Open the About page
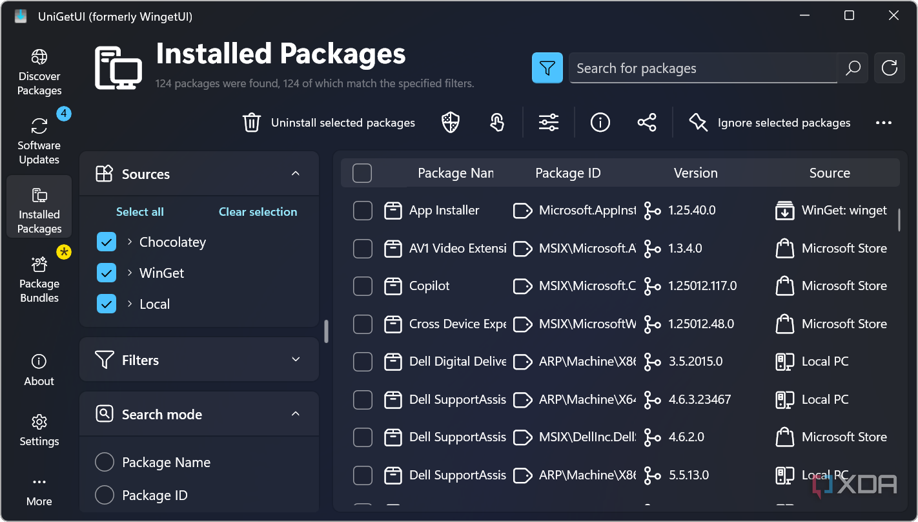 point(39,370)
